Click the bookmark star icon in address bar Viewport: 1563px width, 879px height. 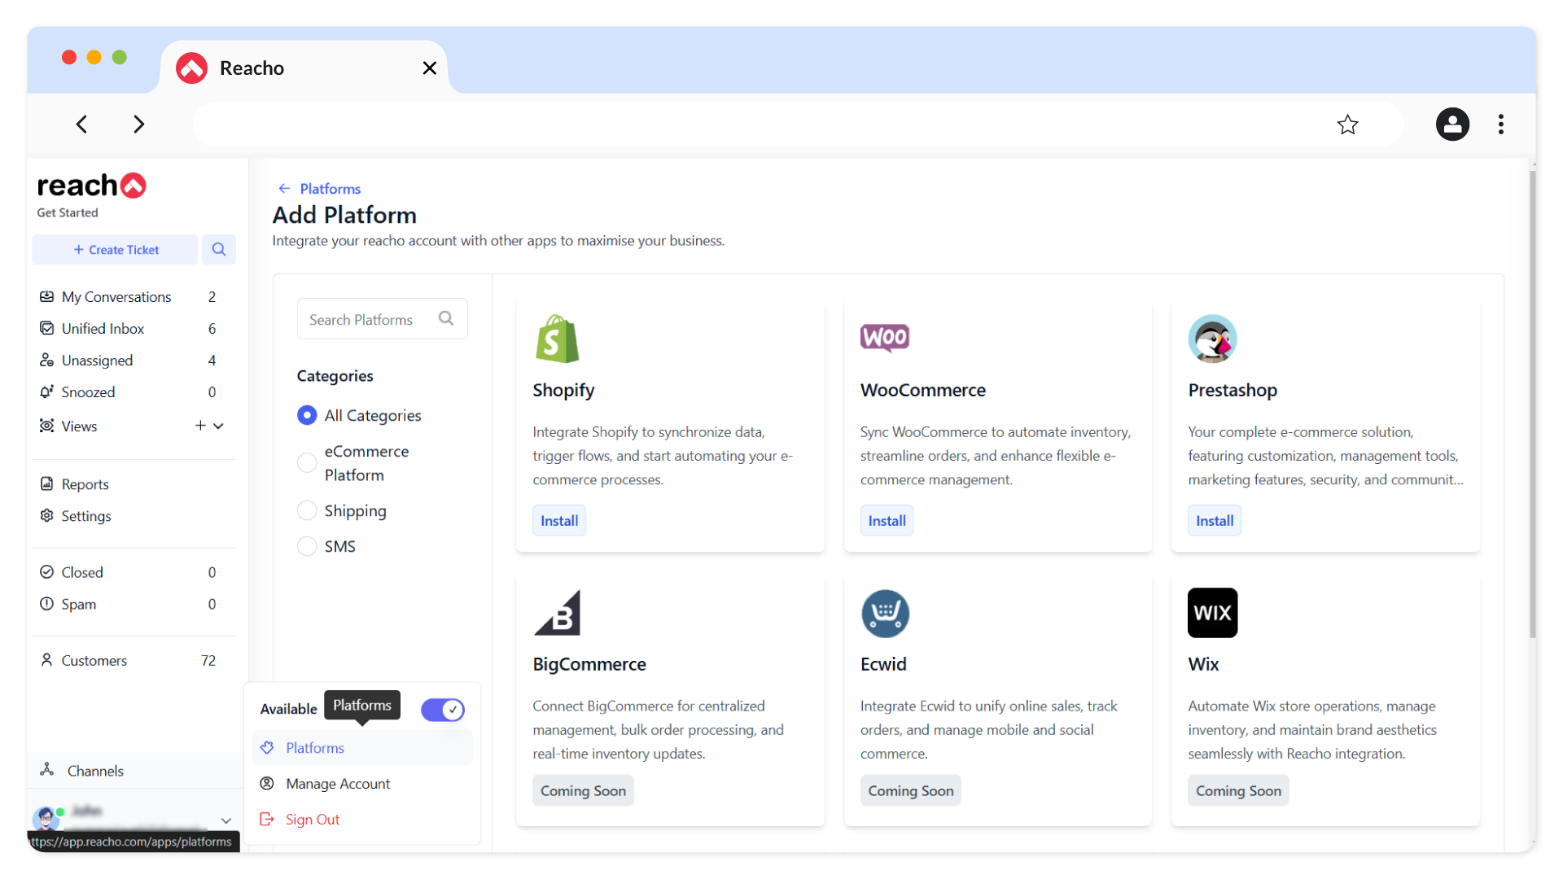pyautogui.click(x=1347, y=125)
